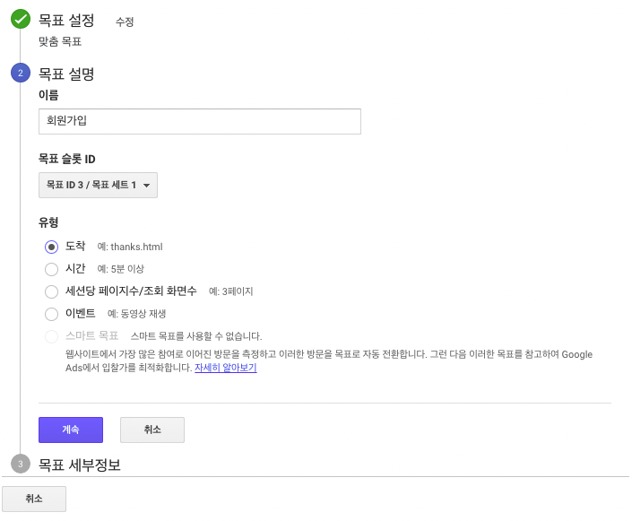
Task: Click the bottom 취소 button
Action: pyautogui.click(x=34, y=499)
